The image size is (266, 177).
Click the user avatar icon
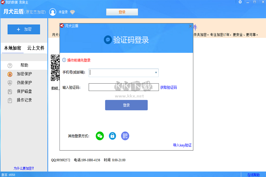point(53,12)
